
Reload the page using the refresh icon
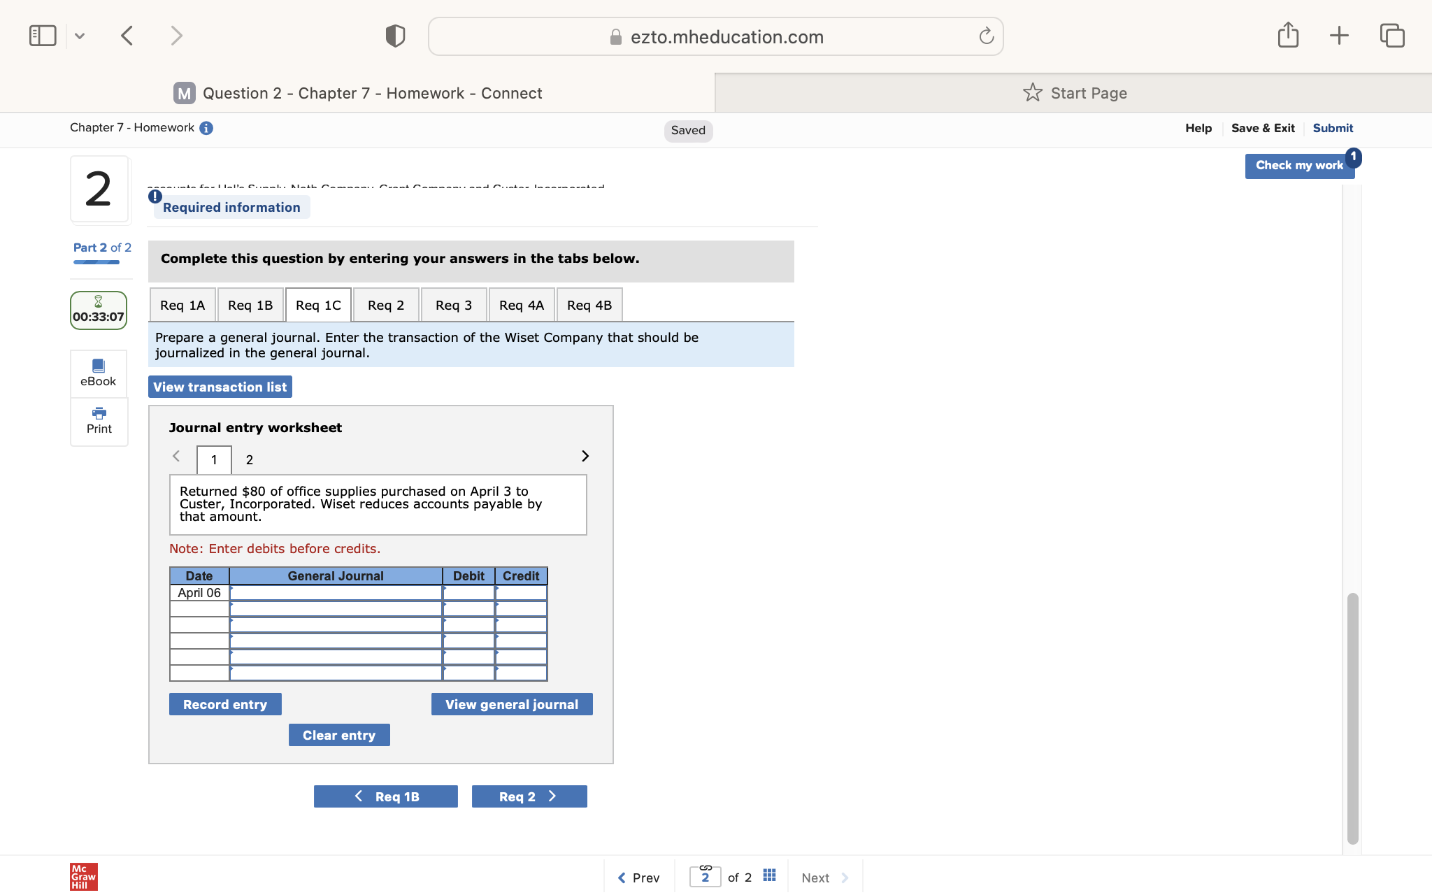(985, 36)
